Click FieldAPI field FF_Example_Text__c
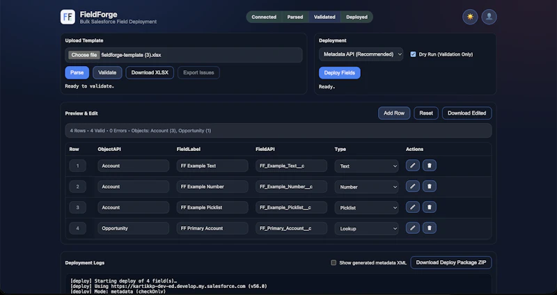The image size is (557, 295). click(291, 166)
